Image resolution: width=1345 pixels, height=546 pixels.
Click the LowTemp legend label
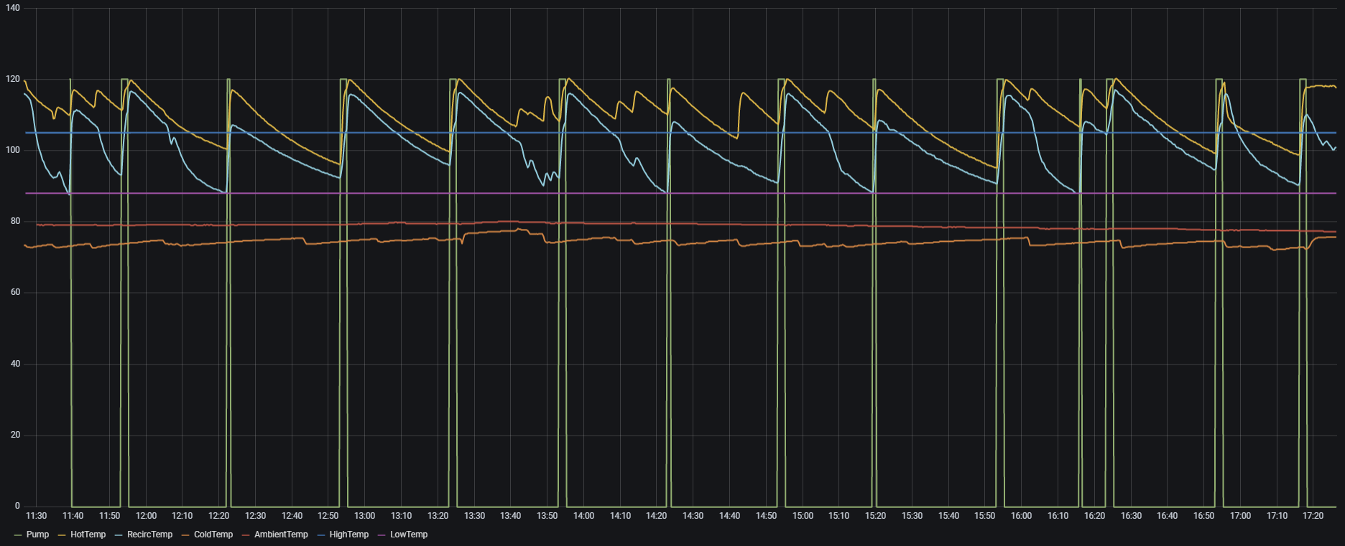(408, 535)
